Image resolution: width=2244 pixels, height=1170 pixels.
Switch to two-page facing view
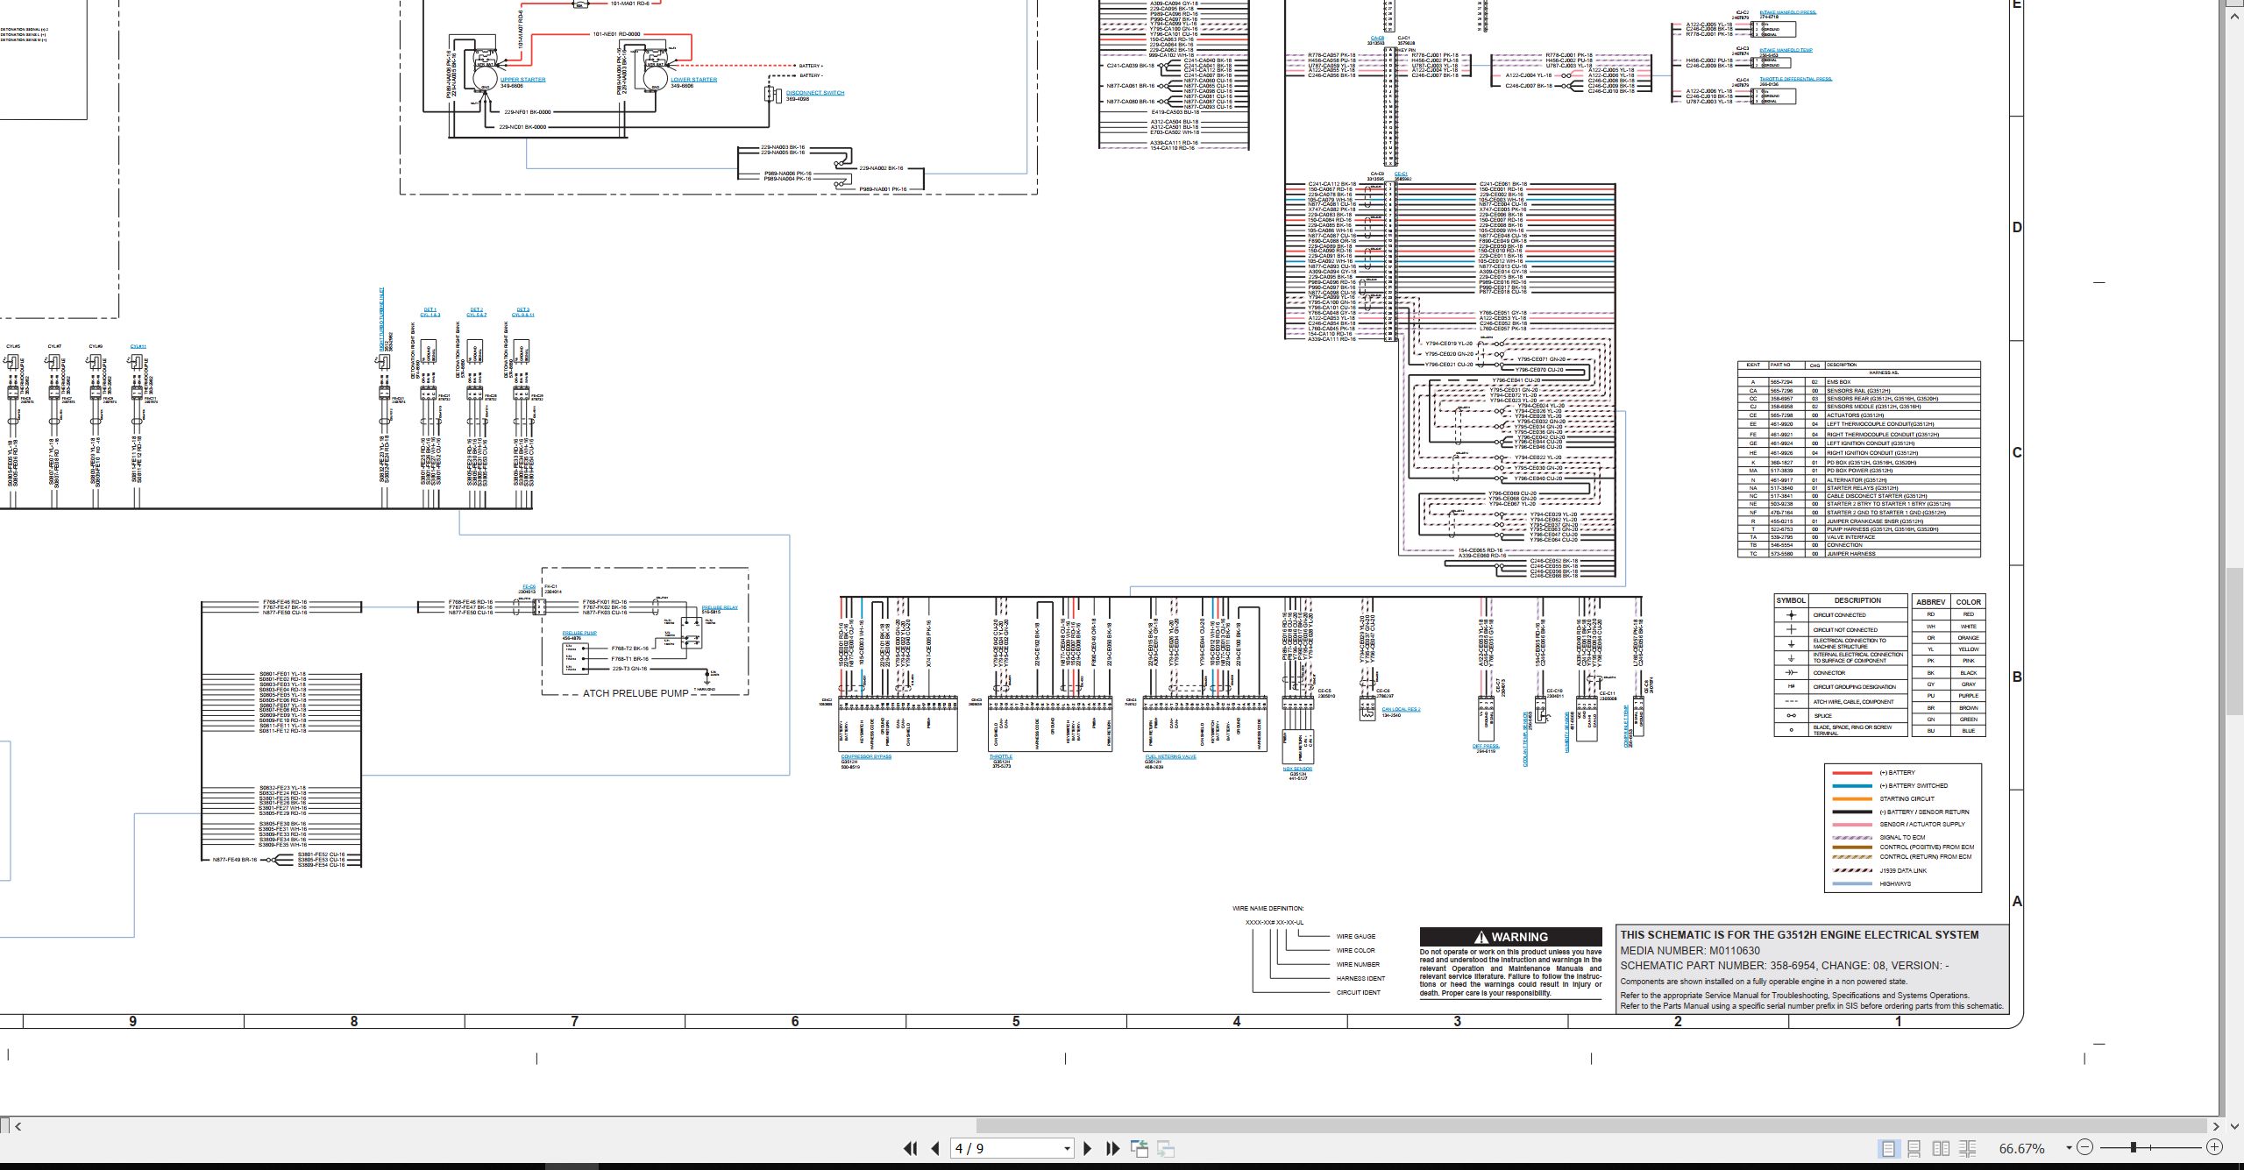tap(1941, 1148)
